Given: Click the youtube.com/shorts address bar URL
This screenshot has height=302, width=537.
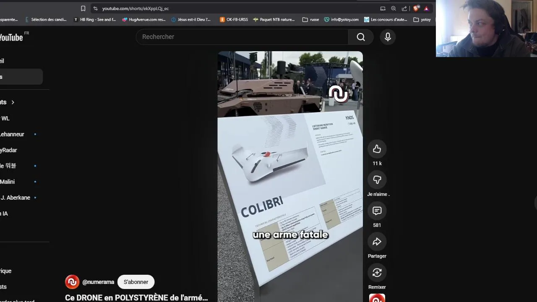Looking at the screenshot, I should click(136, 8).
